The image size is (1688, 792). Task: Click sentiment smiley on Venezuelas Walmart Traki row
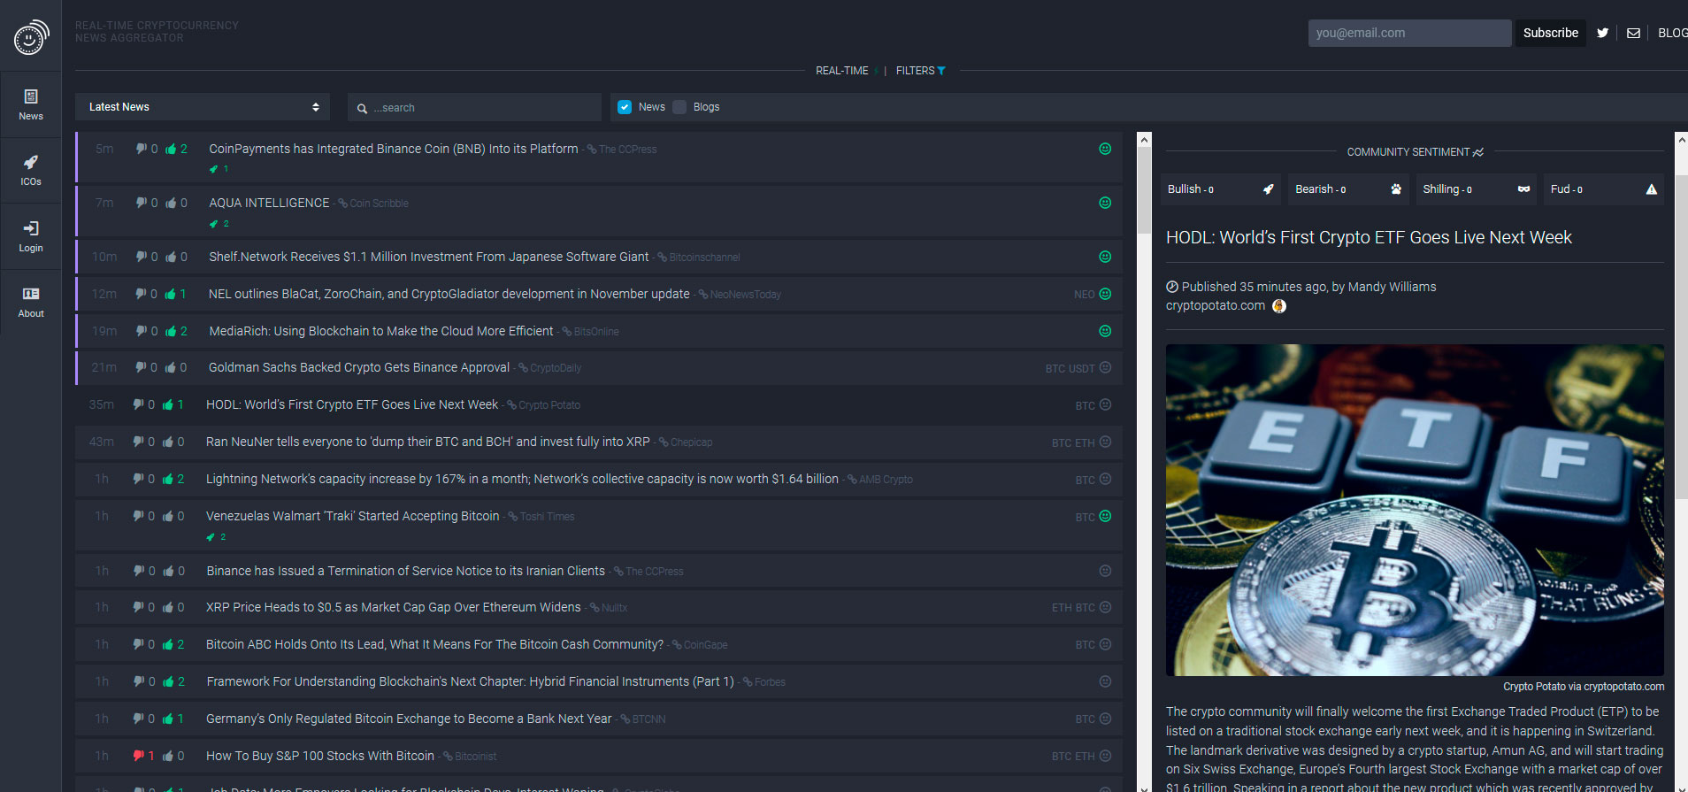point(1105,516)
